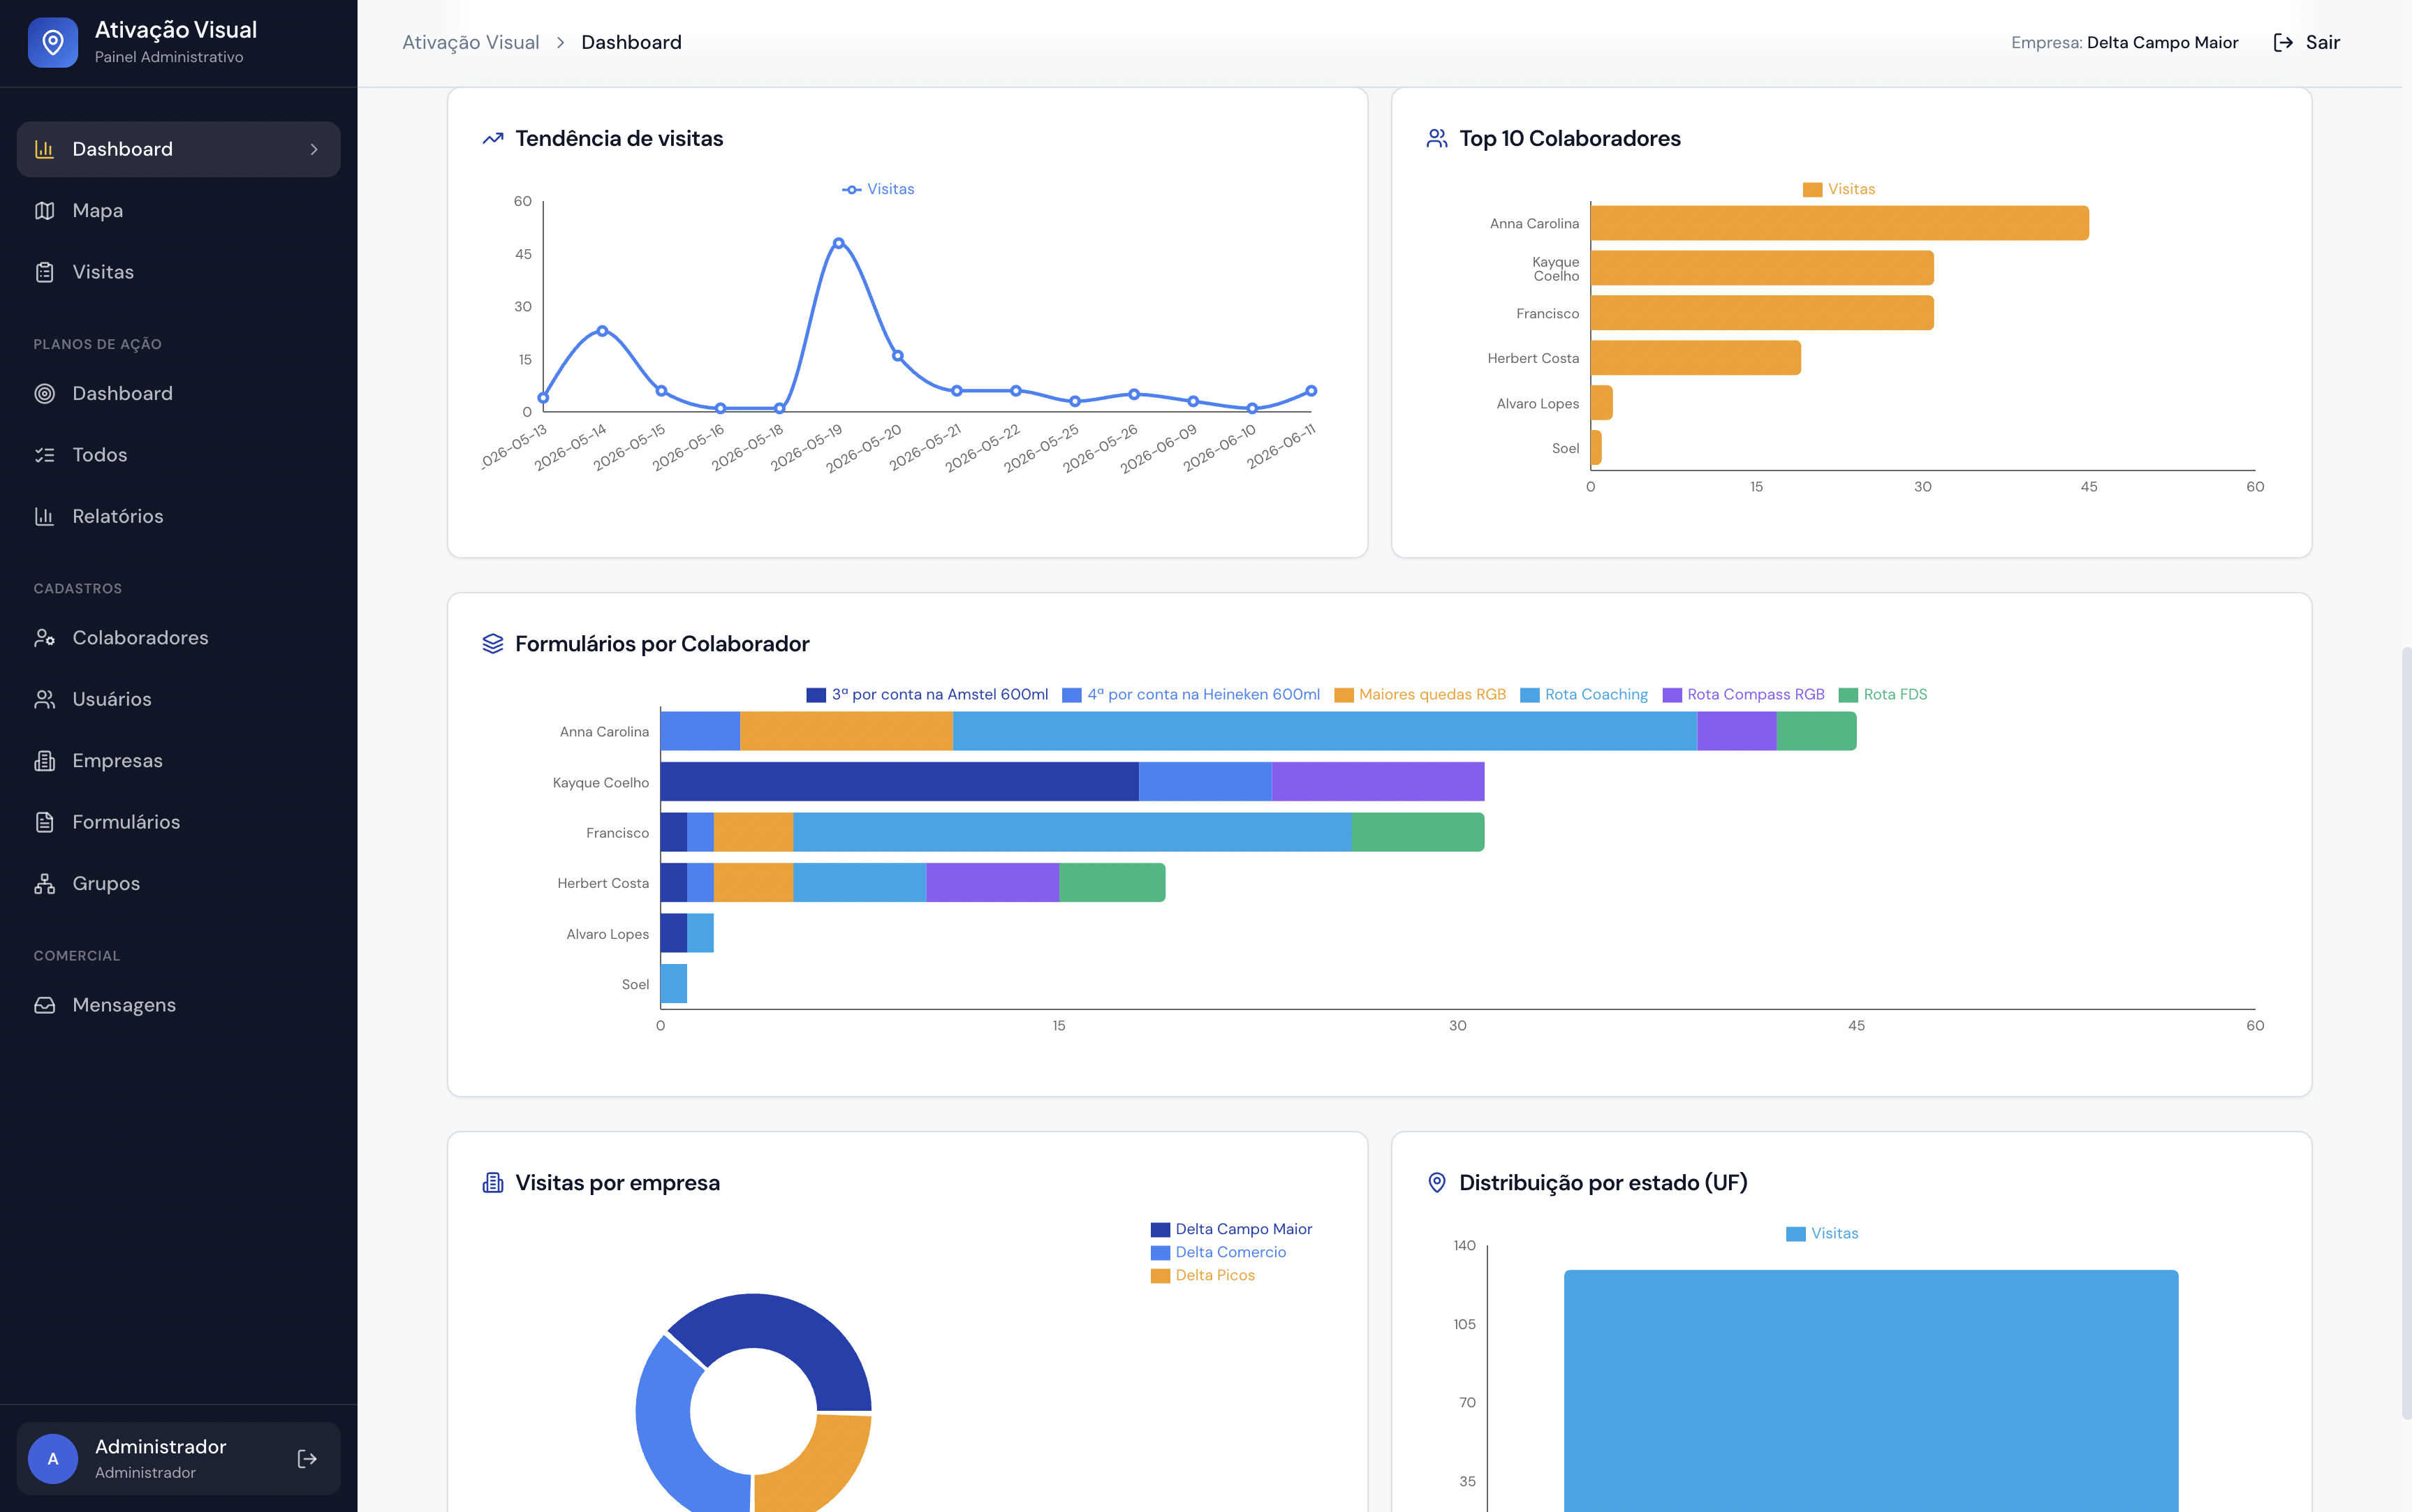Toggle the 4ª por conta na Heineken 600ml legend

pos(1191,695)
